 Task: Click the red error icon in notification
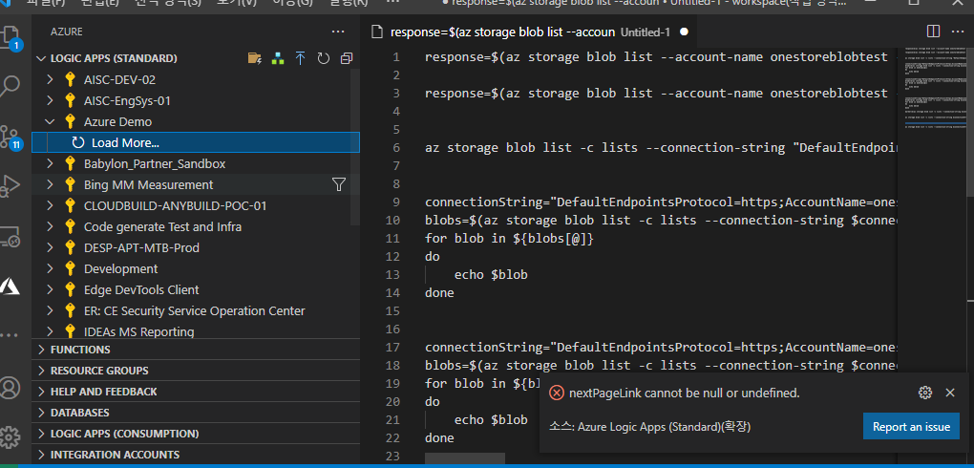pos(558,393)
